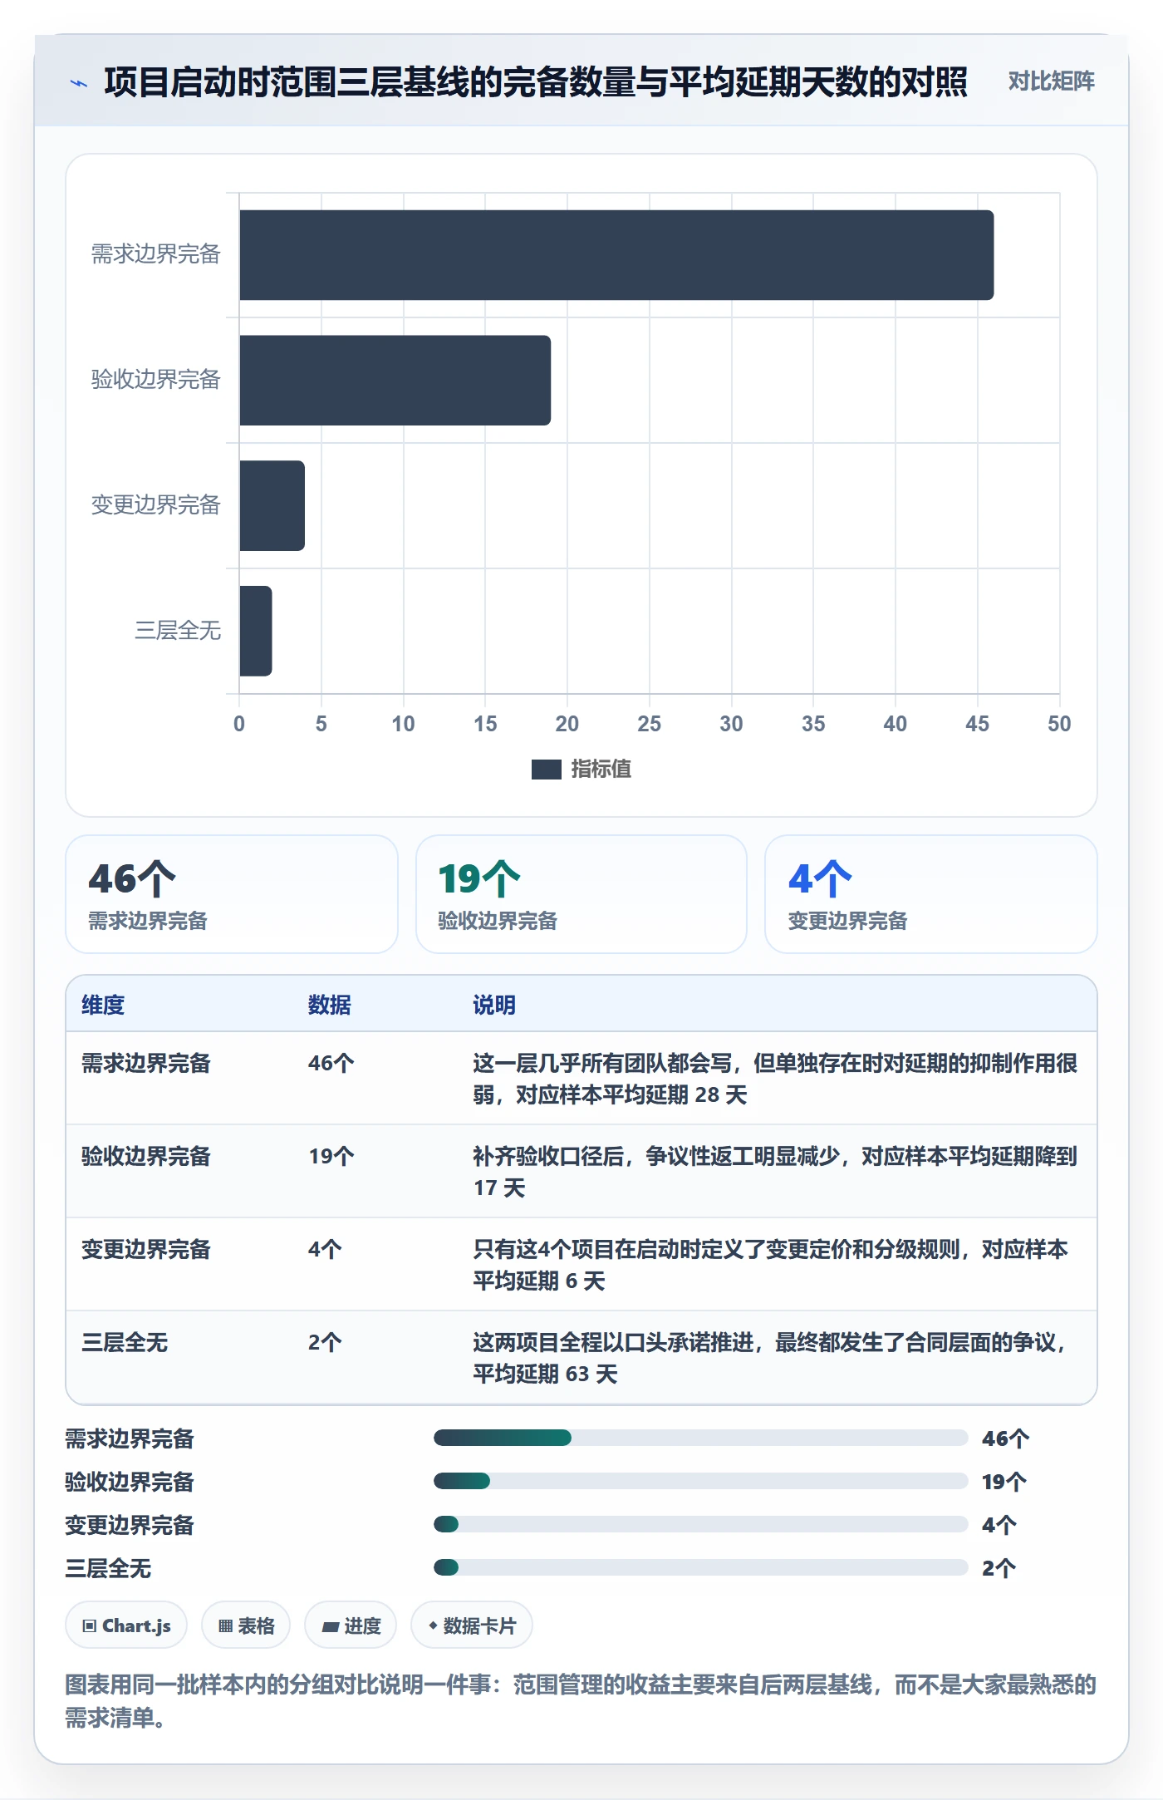Toggle the 指标值 legend color box
The height and width of the screenshot is (1800, 1163).
546,770
